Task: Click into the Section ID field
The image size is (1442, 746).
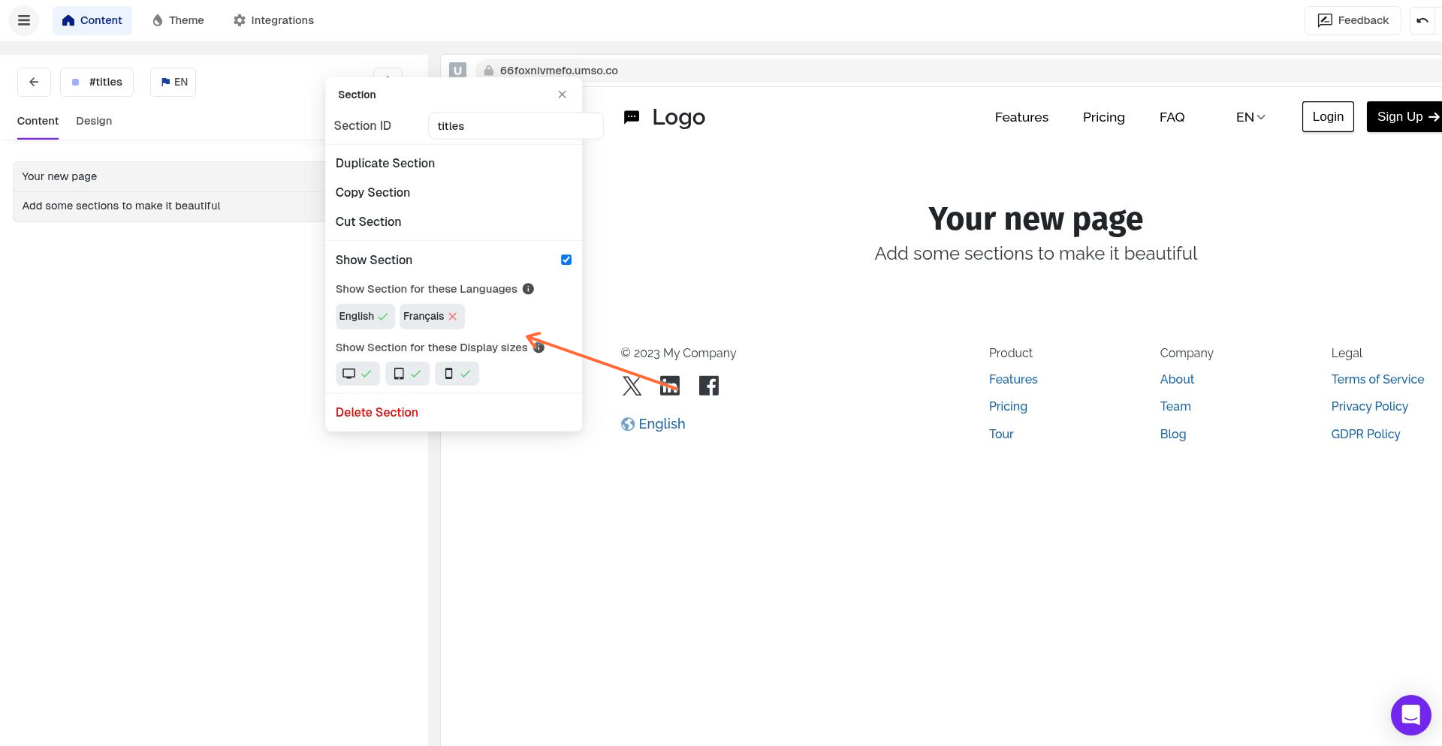Action: tap(515, 126)
